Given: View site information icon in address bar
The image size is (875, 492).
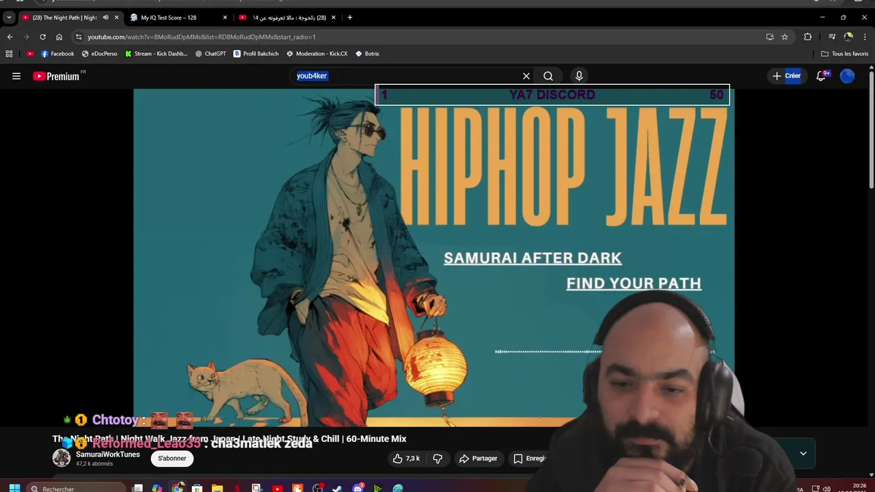Looking at the screenshot, I should point(79,37).
